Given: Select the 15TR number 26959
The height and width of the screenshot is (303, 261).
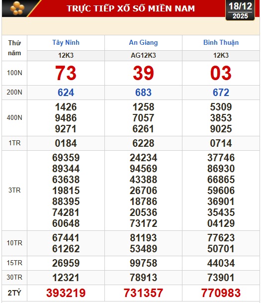Looking at the screenshot, I should 66,263.
